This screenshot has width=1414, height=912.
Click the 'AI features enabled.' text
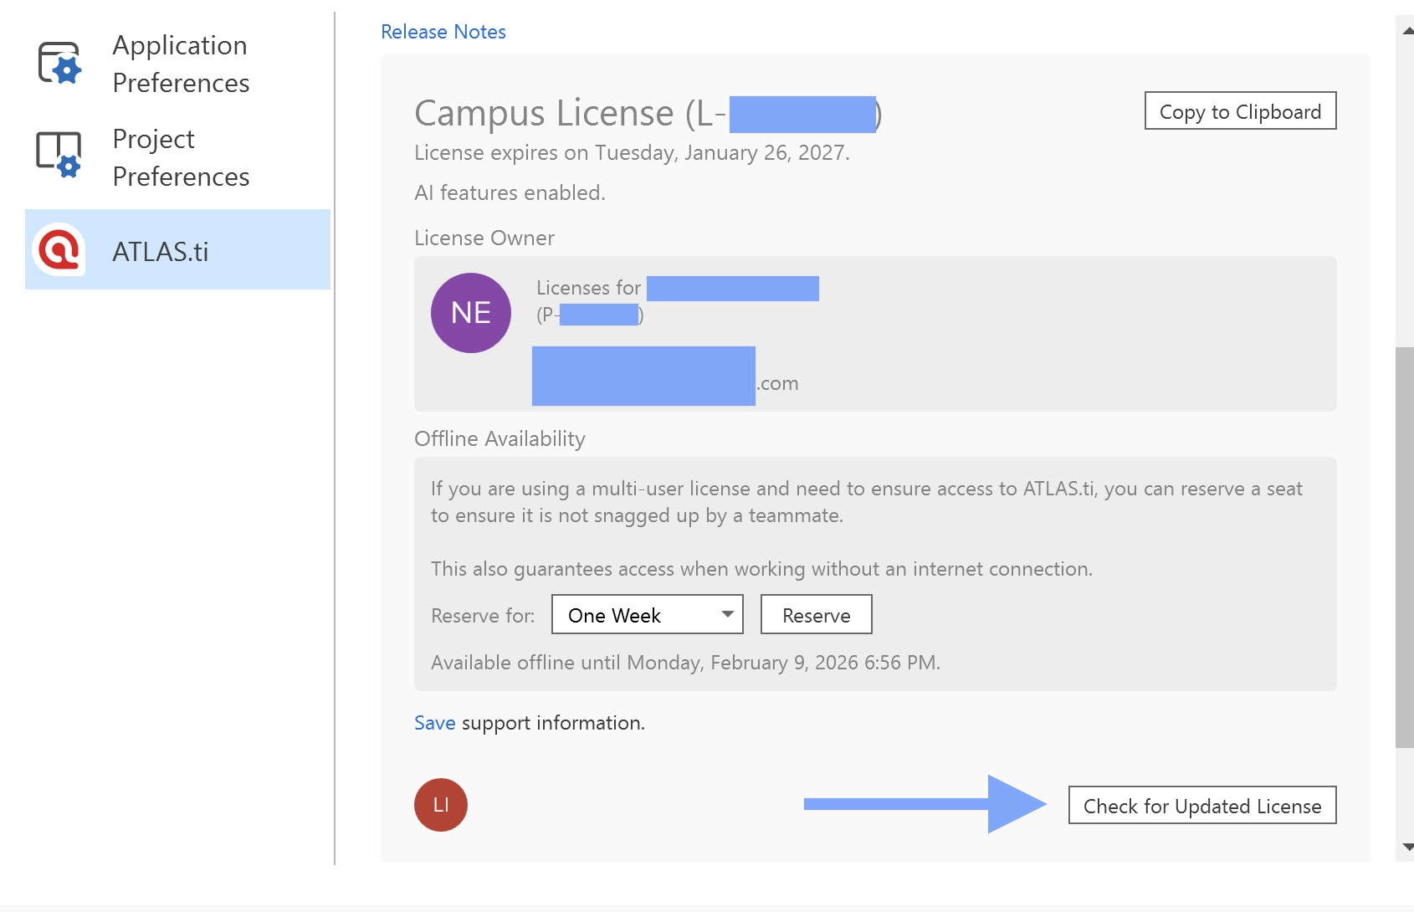pyautogui.click(x=510, y=192)
